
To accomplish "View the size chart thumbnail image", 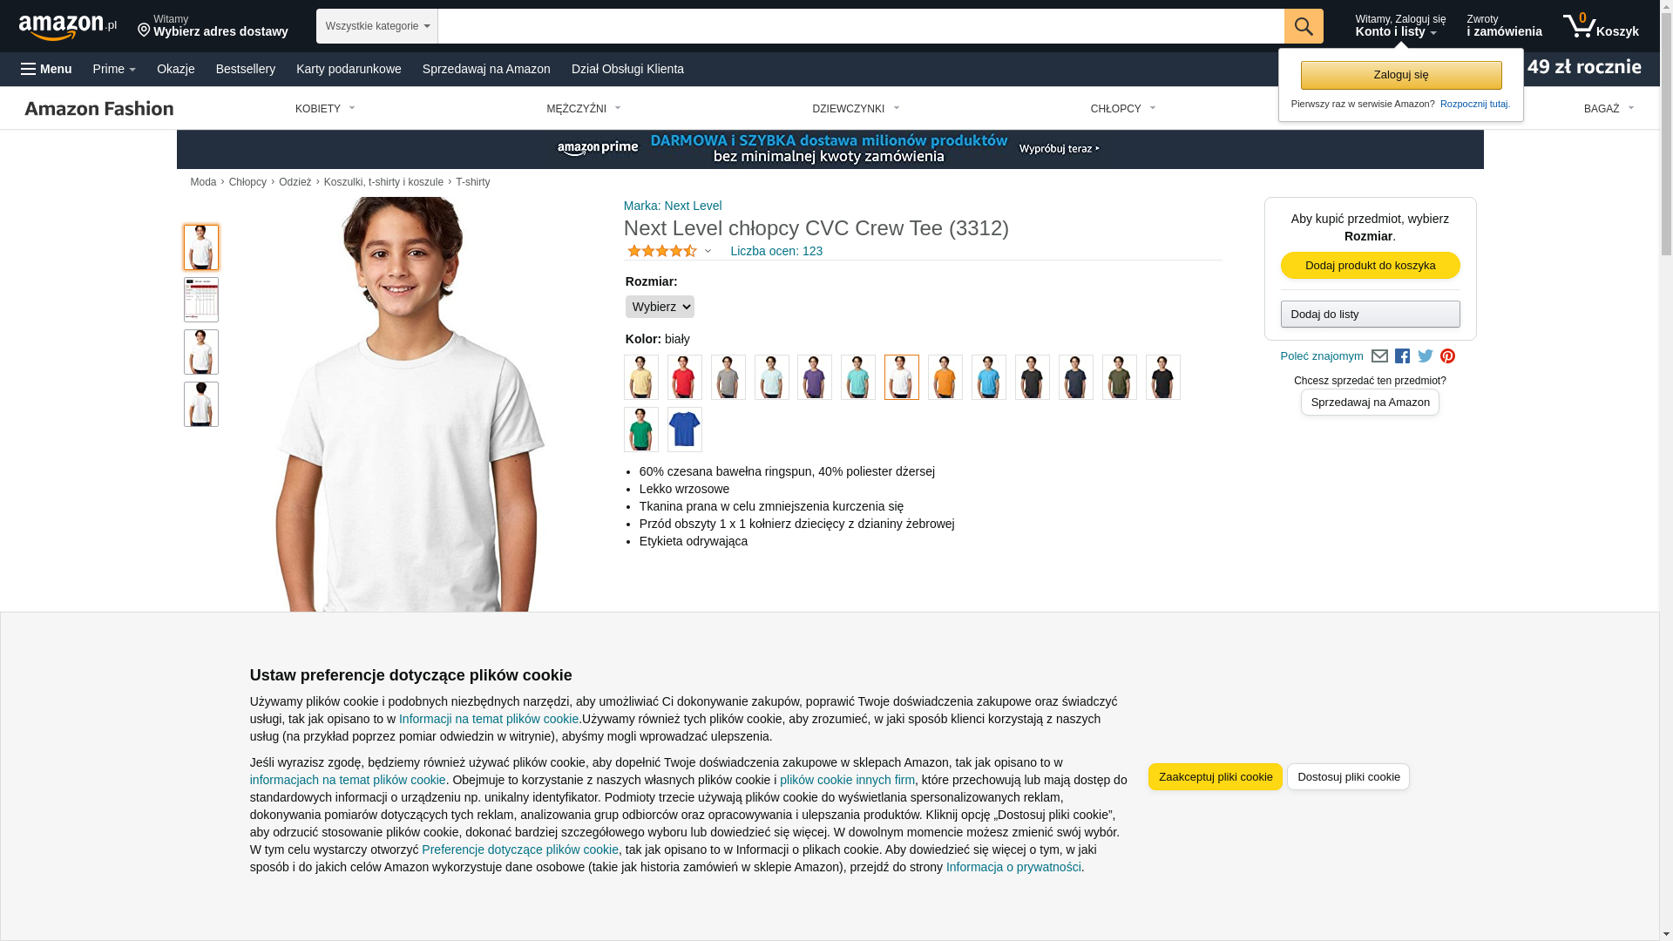I will coord(201,300).
